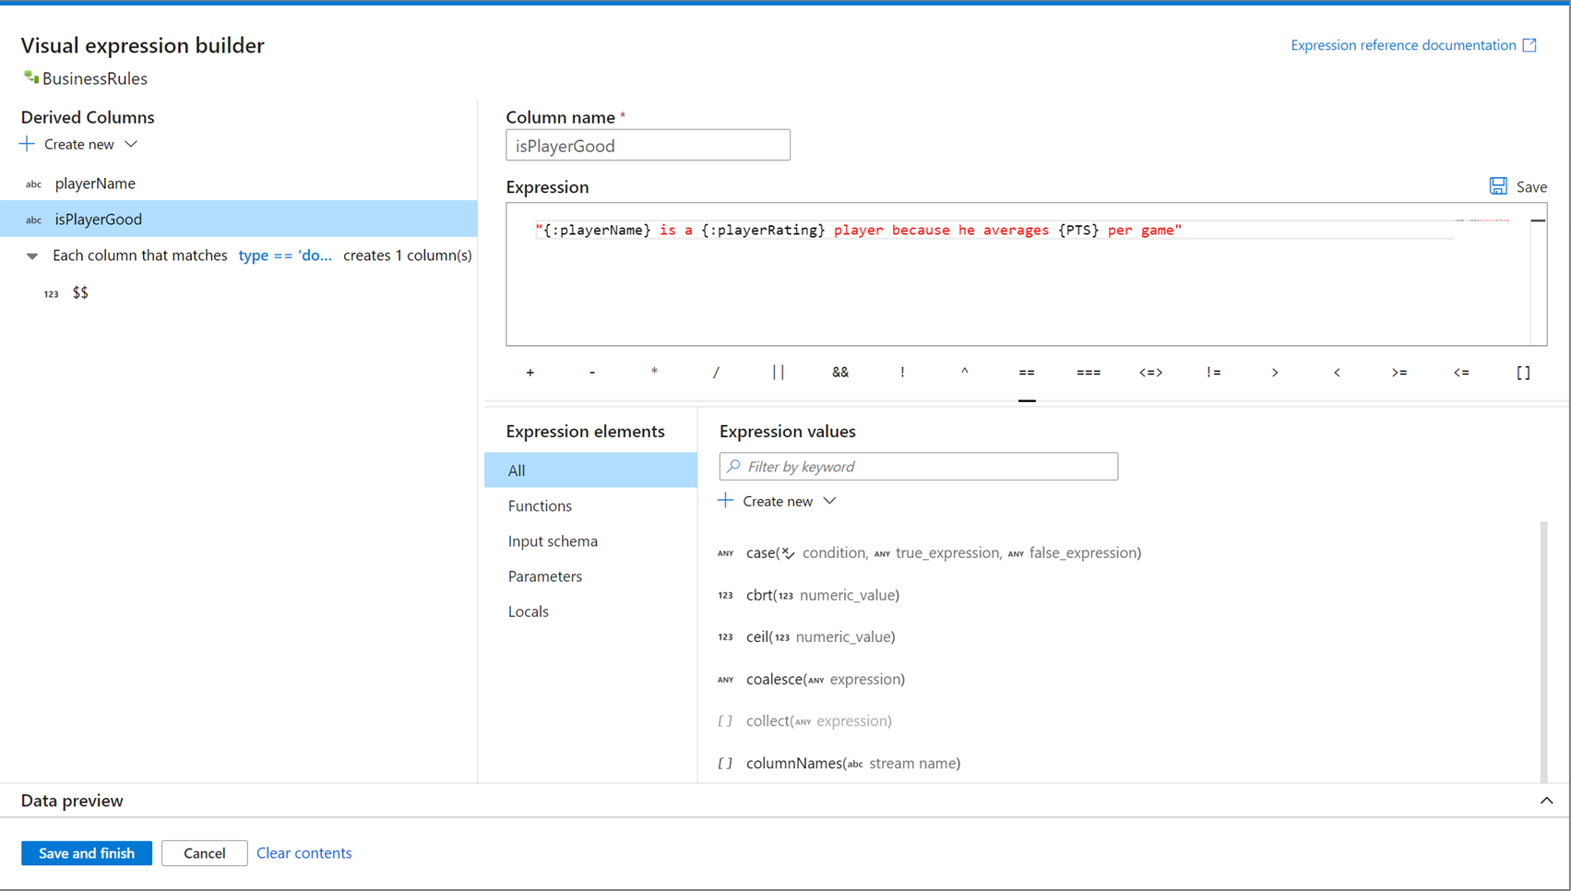Screen dimensions: 1571x891
Task: Click the Save and finish button
Action: [86, 853]
